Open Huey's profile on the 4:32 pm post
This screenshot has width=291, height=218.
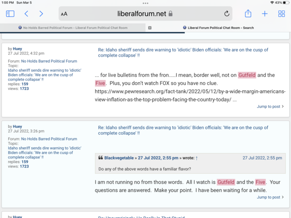(17, 49)
